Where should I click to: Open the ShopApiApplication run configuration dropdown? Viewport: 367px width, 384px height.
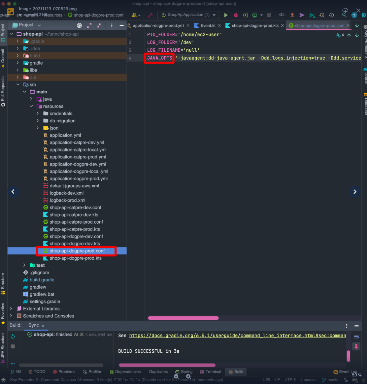tap(188, 15)
